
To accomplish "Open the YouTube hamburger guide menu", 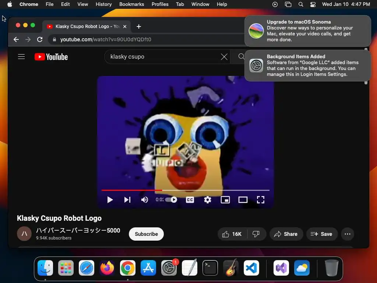I will click(x=21, y=56).
